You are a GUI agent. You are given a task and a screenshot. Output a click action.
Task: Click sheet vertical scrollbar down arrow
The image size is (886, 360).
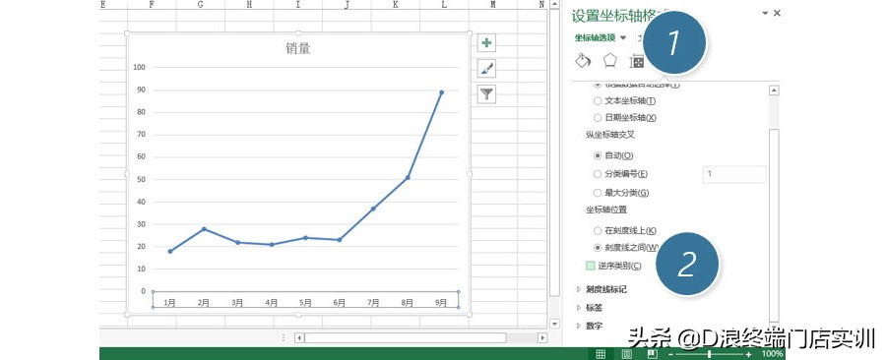(554, 324)
